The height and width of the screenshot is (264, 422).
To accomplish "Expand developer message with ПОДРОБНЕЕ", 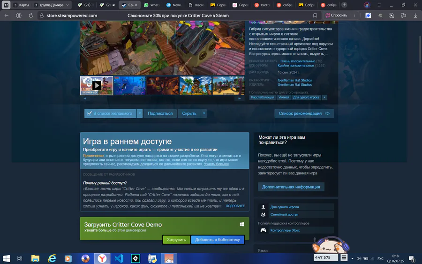I will pos(235,206).
